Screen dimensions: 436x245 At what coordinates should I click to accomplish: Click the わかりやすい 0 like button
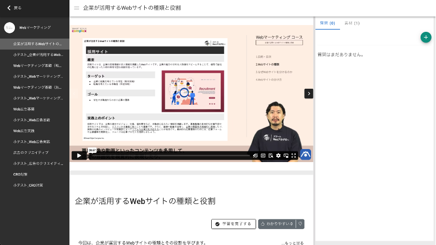tap(277, 224)
